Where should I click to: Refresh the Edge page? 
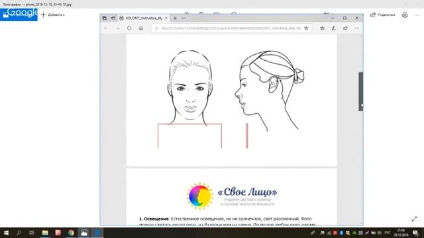pos(129,28)
